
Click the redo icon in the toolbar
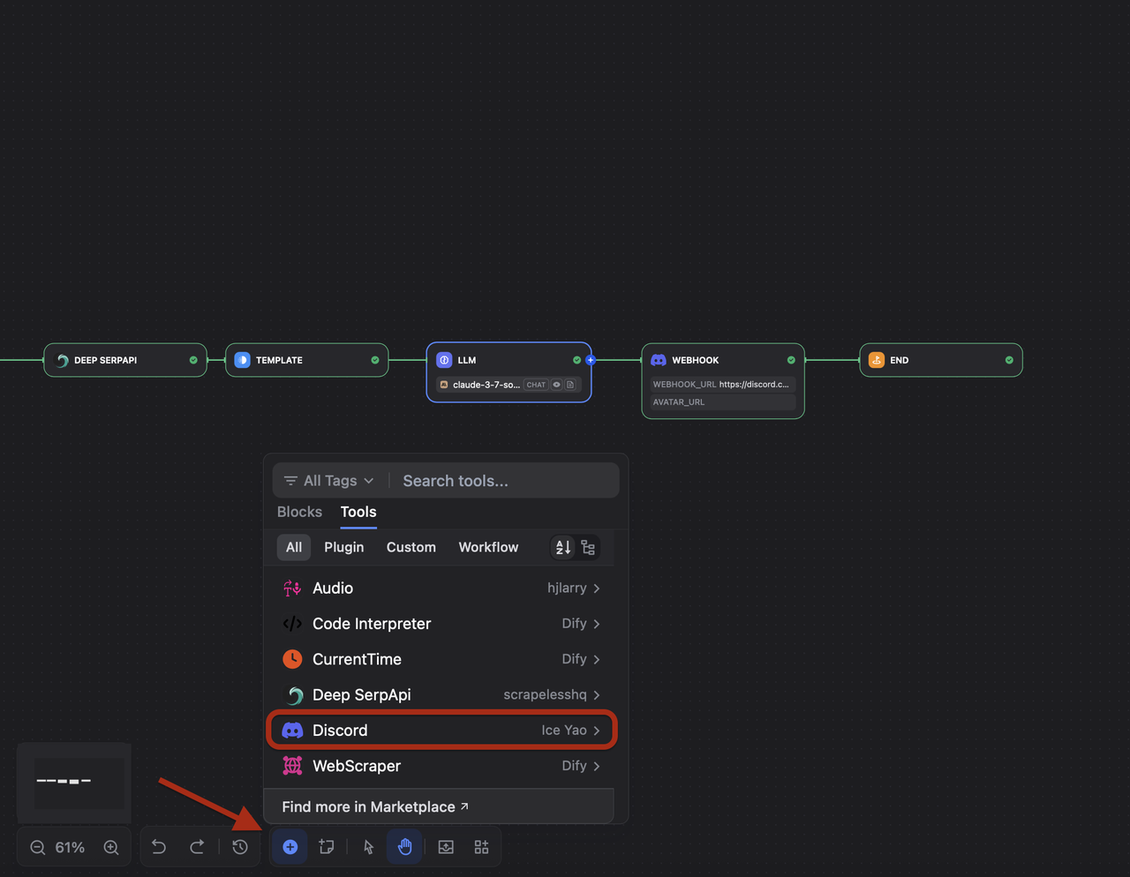coord(198,846)
